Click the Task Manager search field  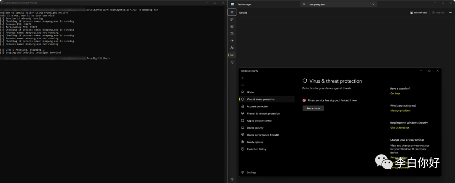(339, 4)
